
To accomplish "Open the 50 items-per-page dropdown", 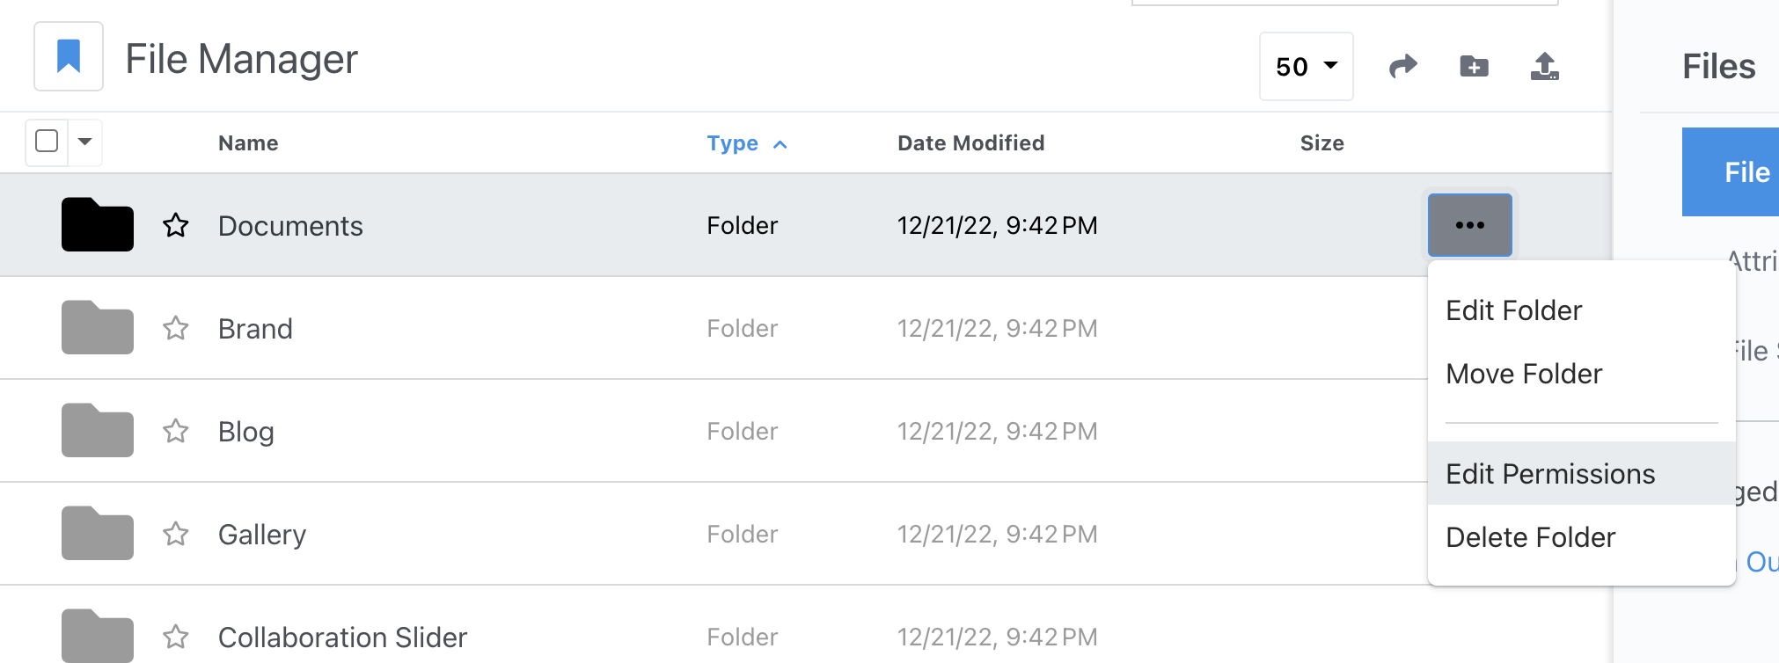I will (1306, 66).
